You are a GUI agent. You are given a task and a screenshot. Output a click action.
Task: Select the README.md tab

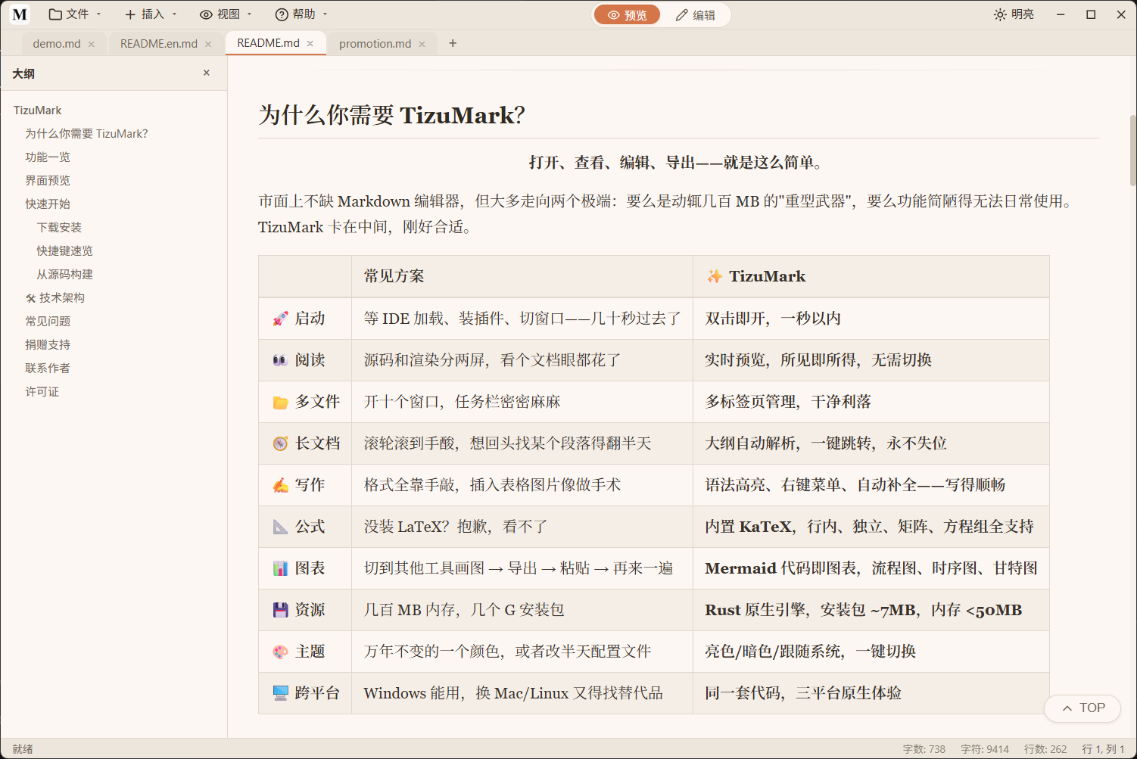tap(268, 43)
